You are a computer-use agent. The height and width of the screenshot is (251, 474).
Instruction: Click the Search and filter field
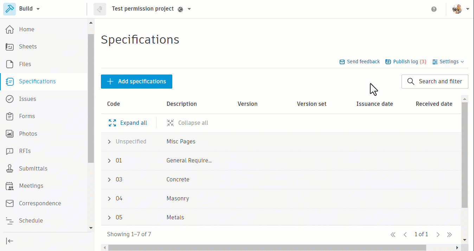click(435, 82)
